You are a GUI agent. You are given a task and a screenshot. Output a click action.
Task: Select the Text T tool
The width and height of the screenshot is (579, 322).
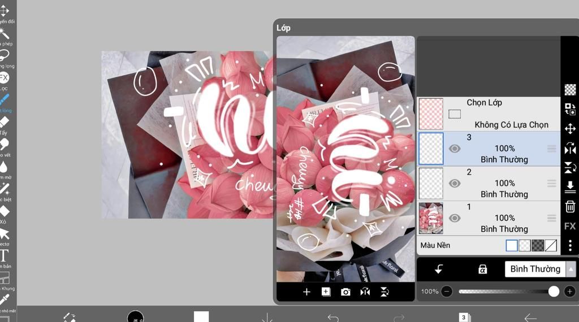[4, 255]
